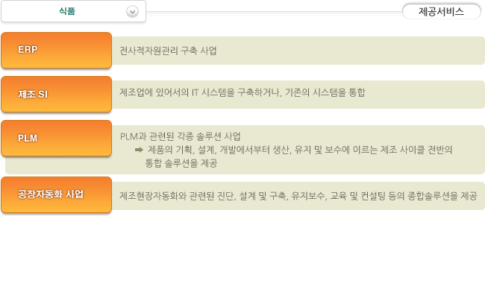Click the 전사적자원관리 구축 사업 description
The height and width of the screenshot is (289, 485).
click(168, 51)
